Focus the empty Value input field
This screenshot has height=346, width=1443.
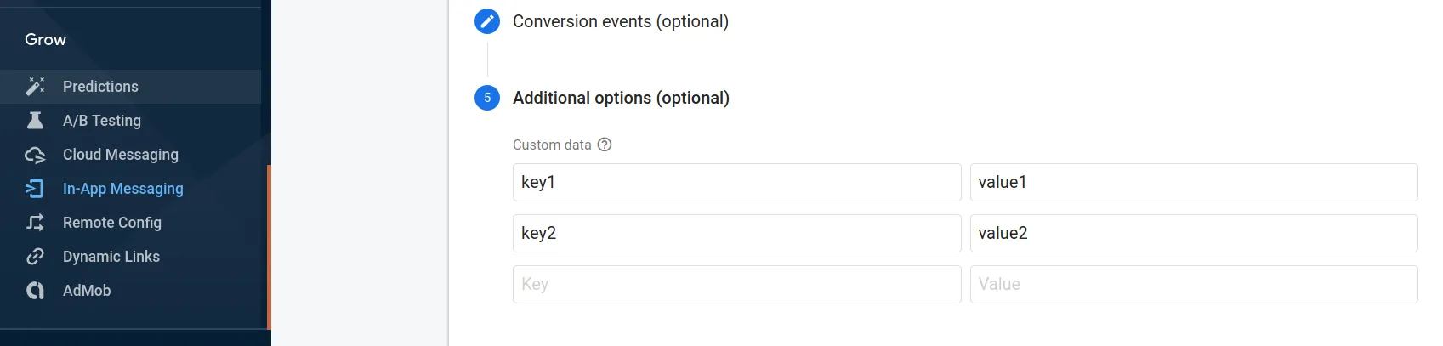click(1193, 284)
